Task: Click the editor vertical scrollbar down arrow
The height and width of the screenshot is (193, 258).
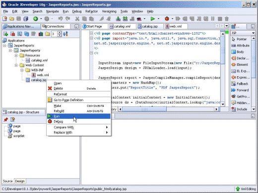Action: pyautogui.click(x=223, y=104)
